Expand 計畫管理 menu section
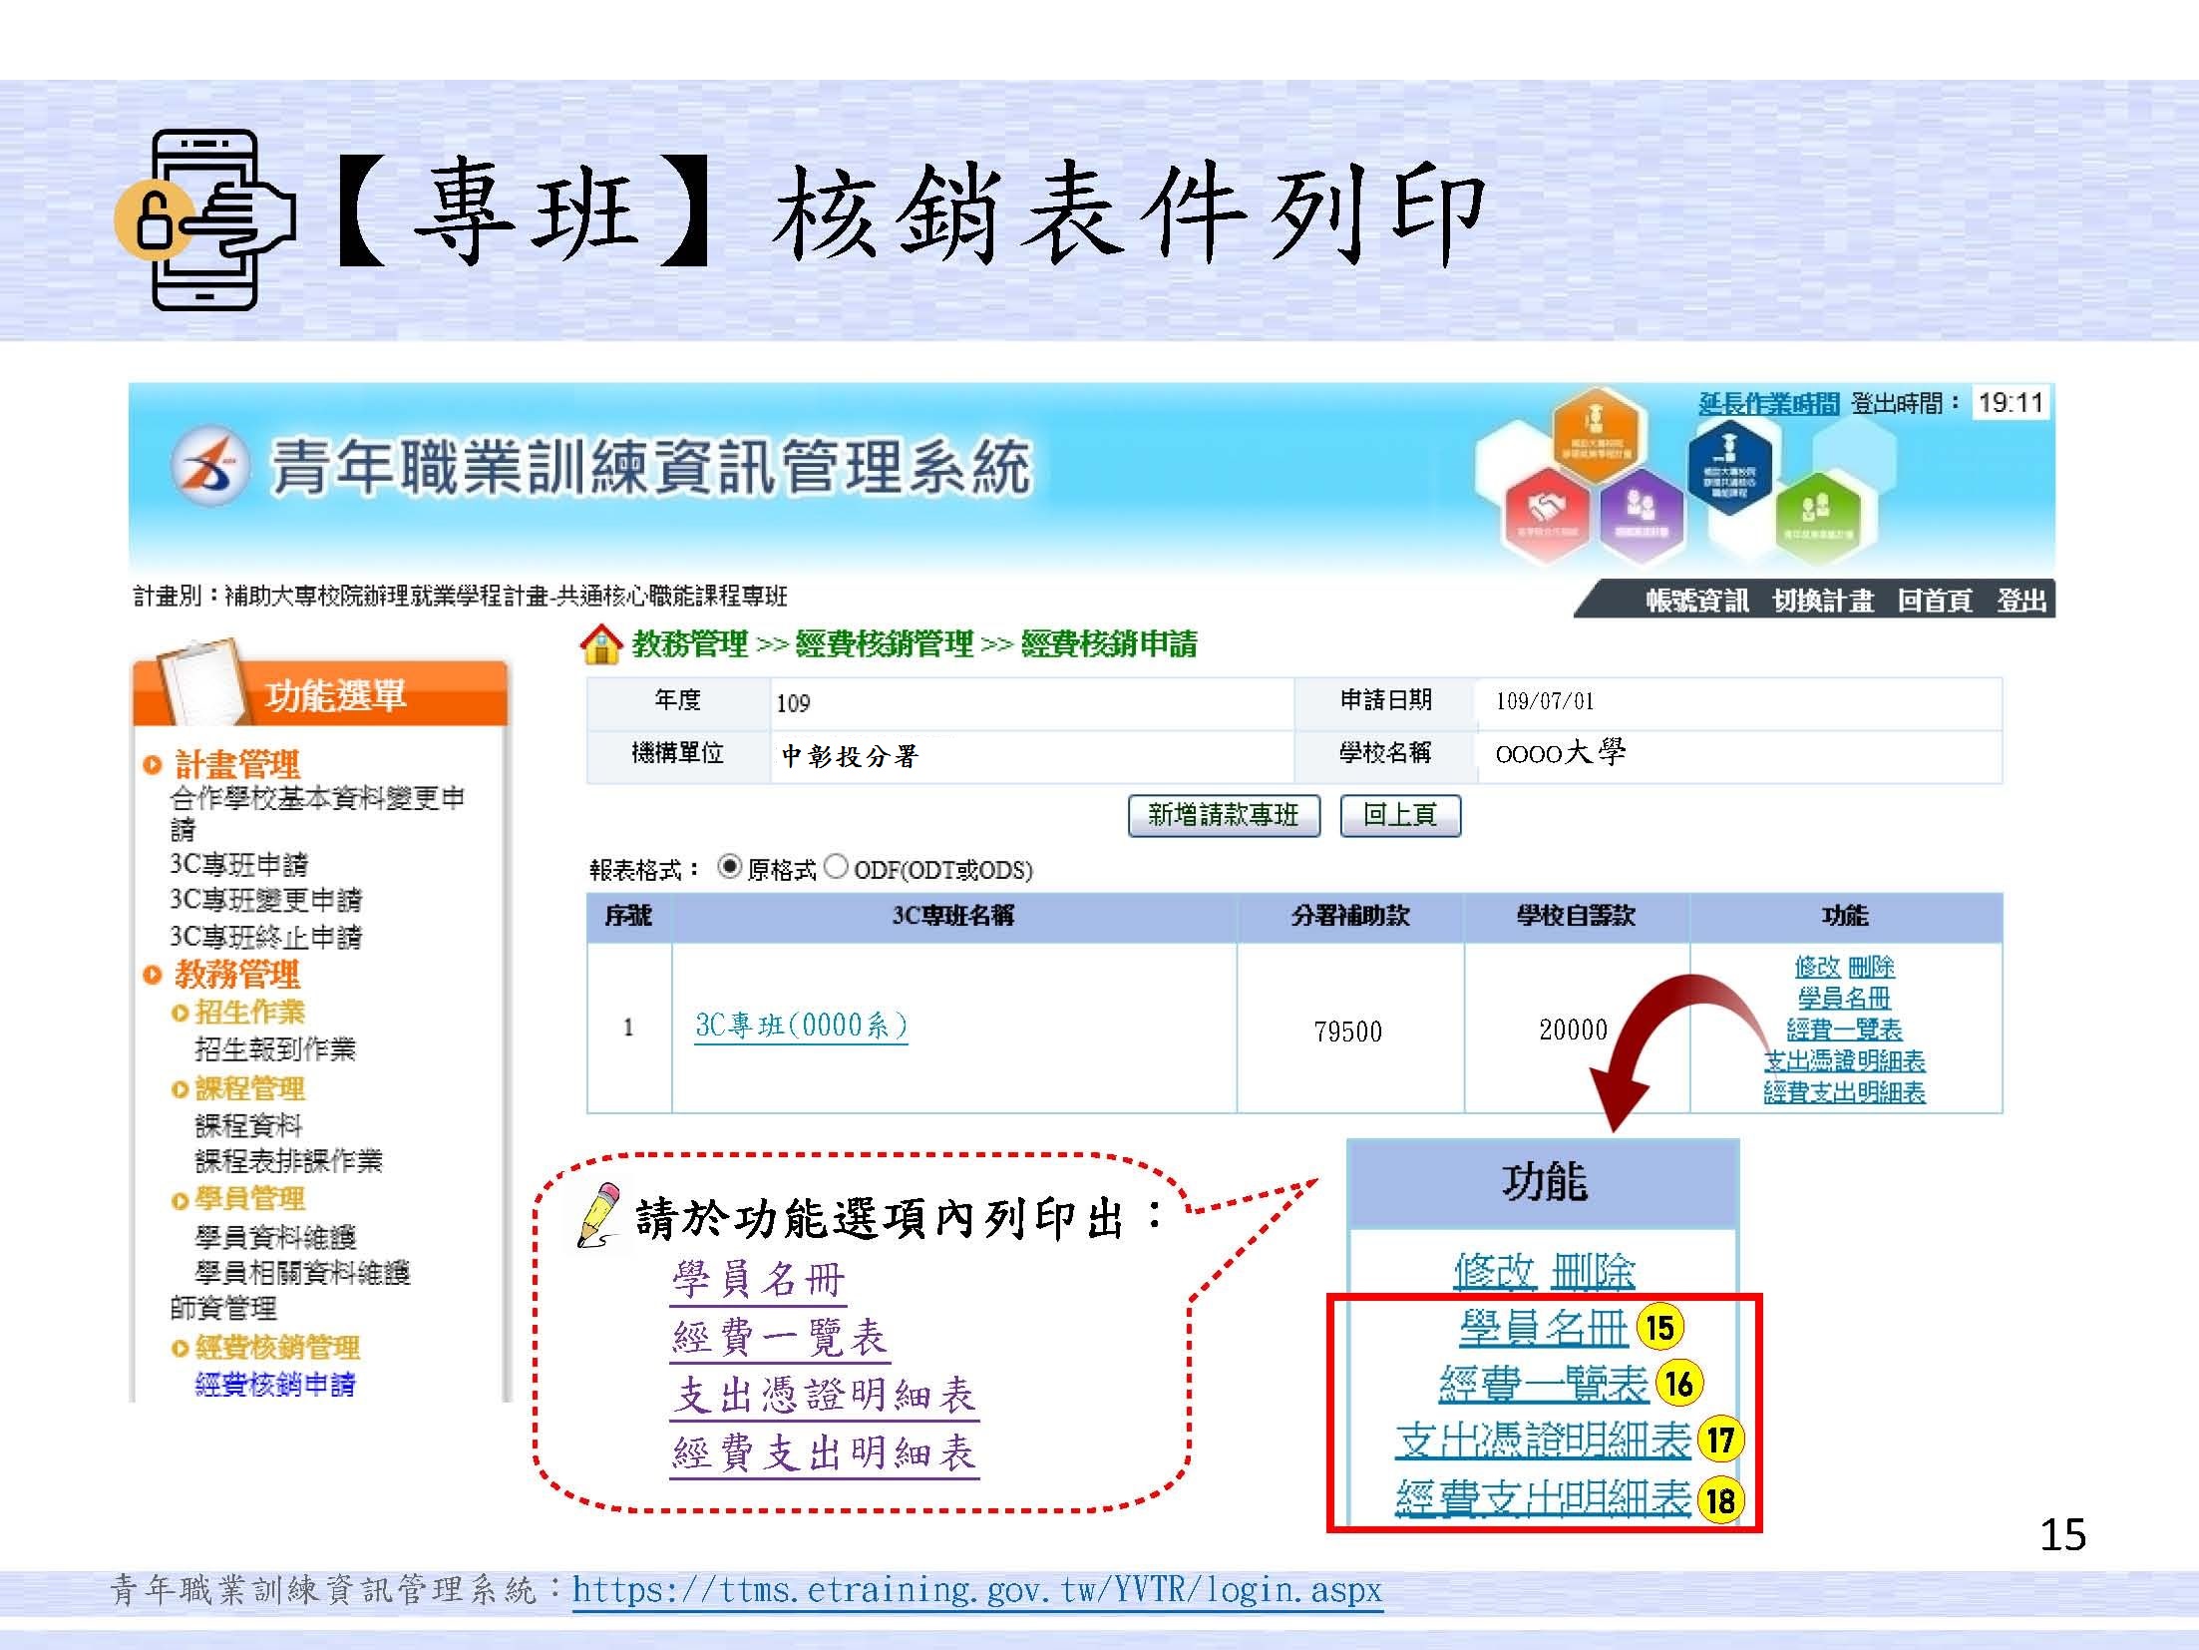The height and width of the screenshot is (1650, 2199). [236, 765]
